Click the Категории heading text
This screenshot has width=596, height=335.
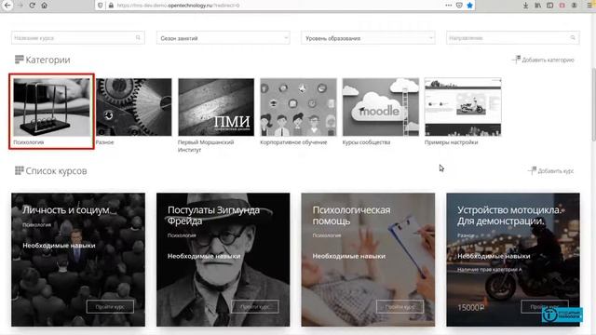[x=47, y=60]
